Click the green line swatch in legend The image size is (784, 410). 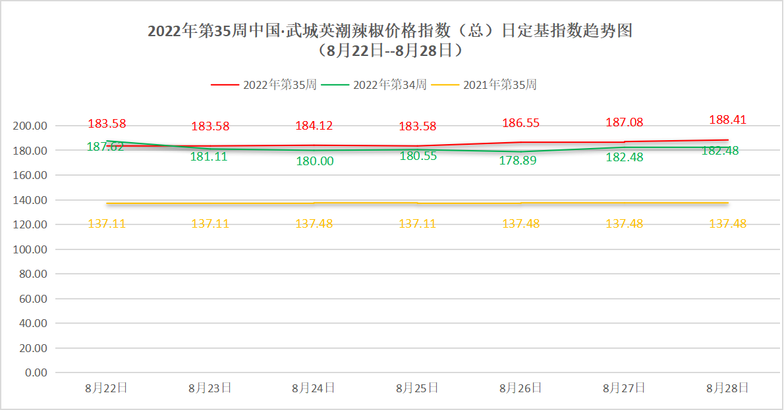(x=334, y=85)
